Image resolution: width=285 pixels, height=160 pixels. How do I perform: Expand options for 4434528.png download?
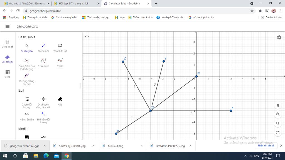click(x=142, y=146)
